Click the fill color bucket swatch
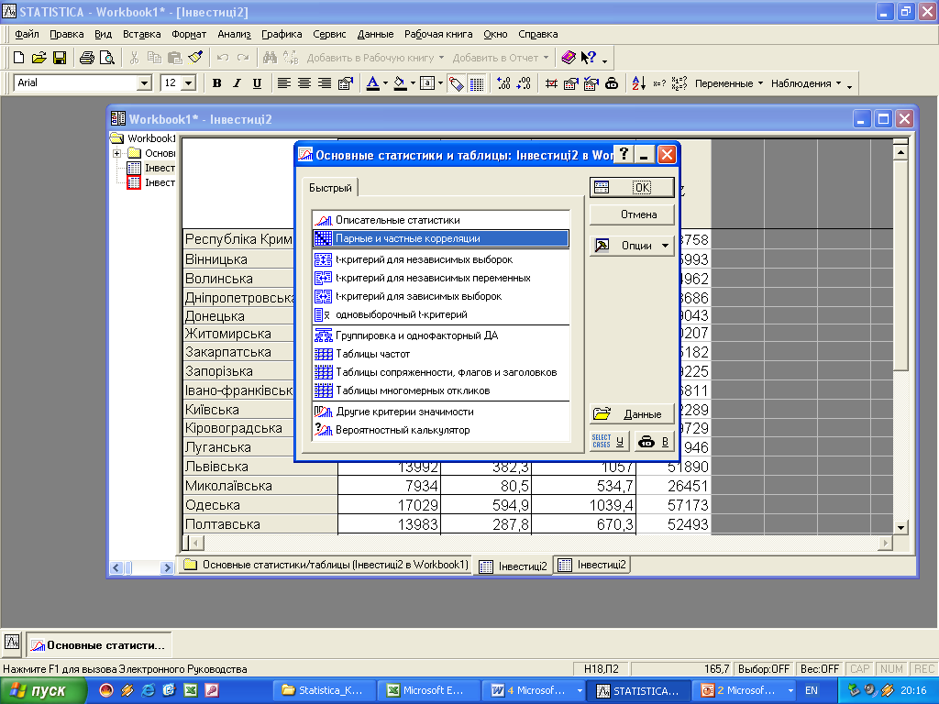This screenshot has width=939, height=704. [x=400, y=83]
